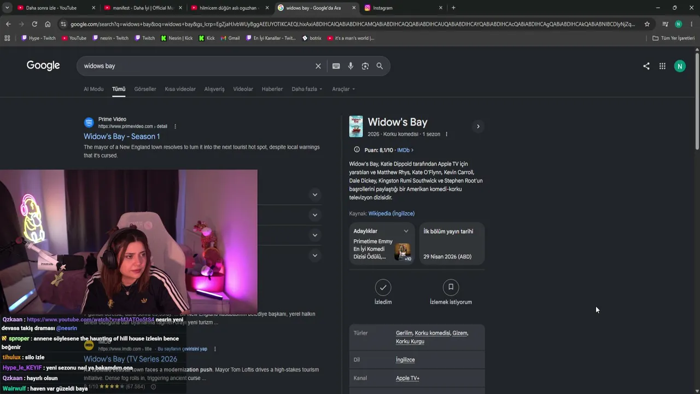
Task: Open the IMDb rating link
Action: [405, 150]
